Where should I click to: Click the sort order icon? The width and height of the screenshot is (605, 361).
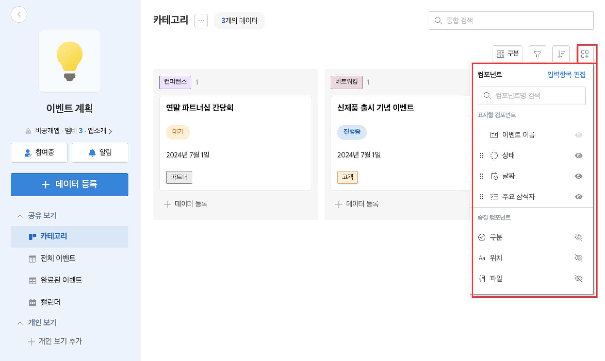pyautogui.click(x=561, y=54)
